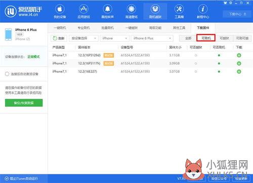Click orange beta tag on 12.3(16F5129d)
Viewport: 253px width, 183px height.
coord(109,55)
